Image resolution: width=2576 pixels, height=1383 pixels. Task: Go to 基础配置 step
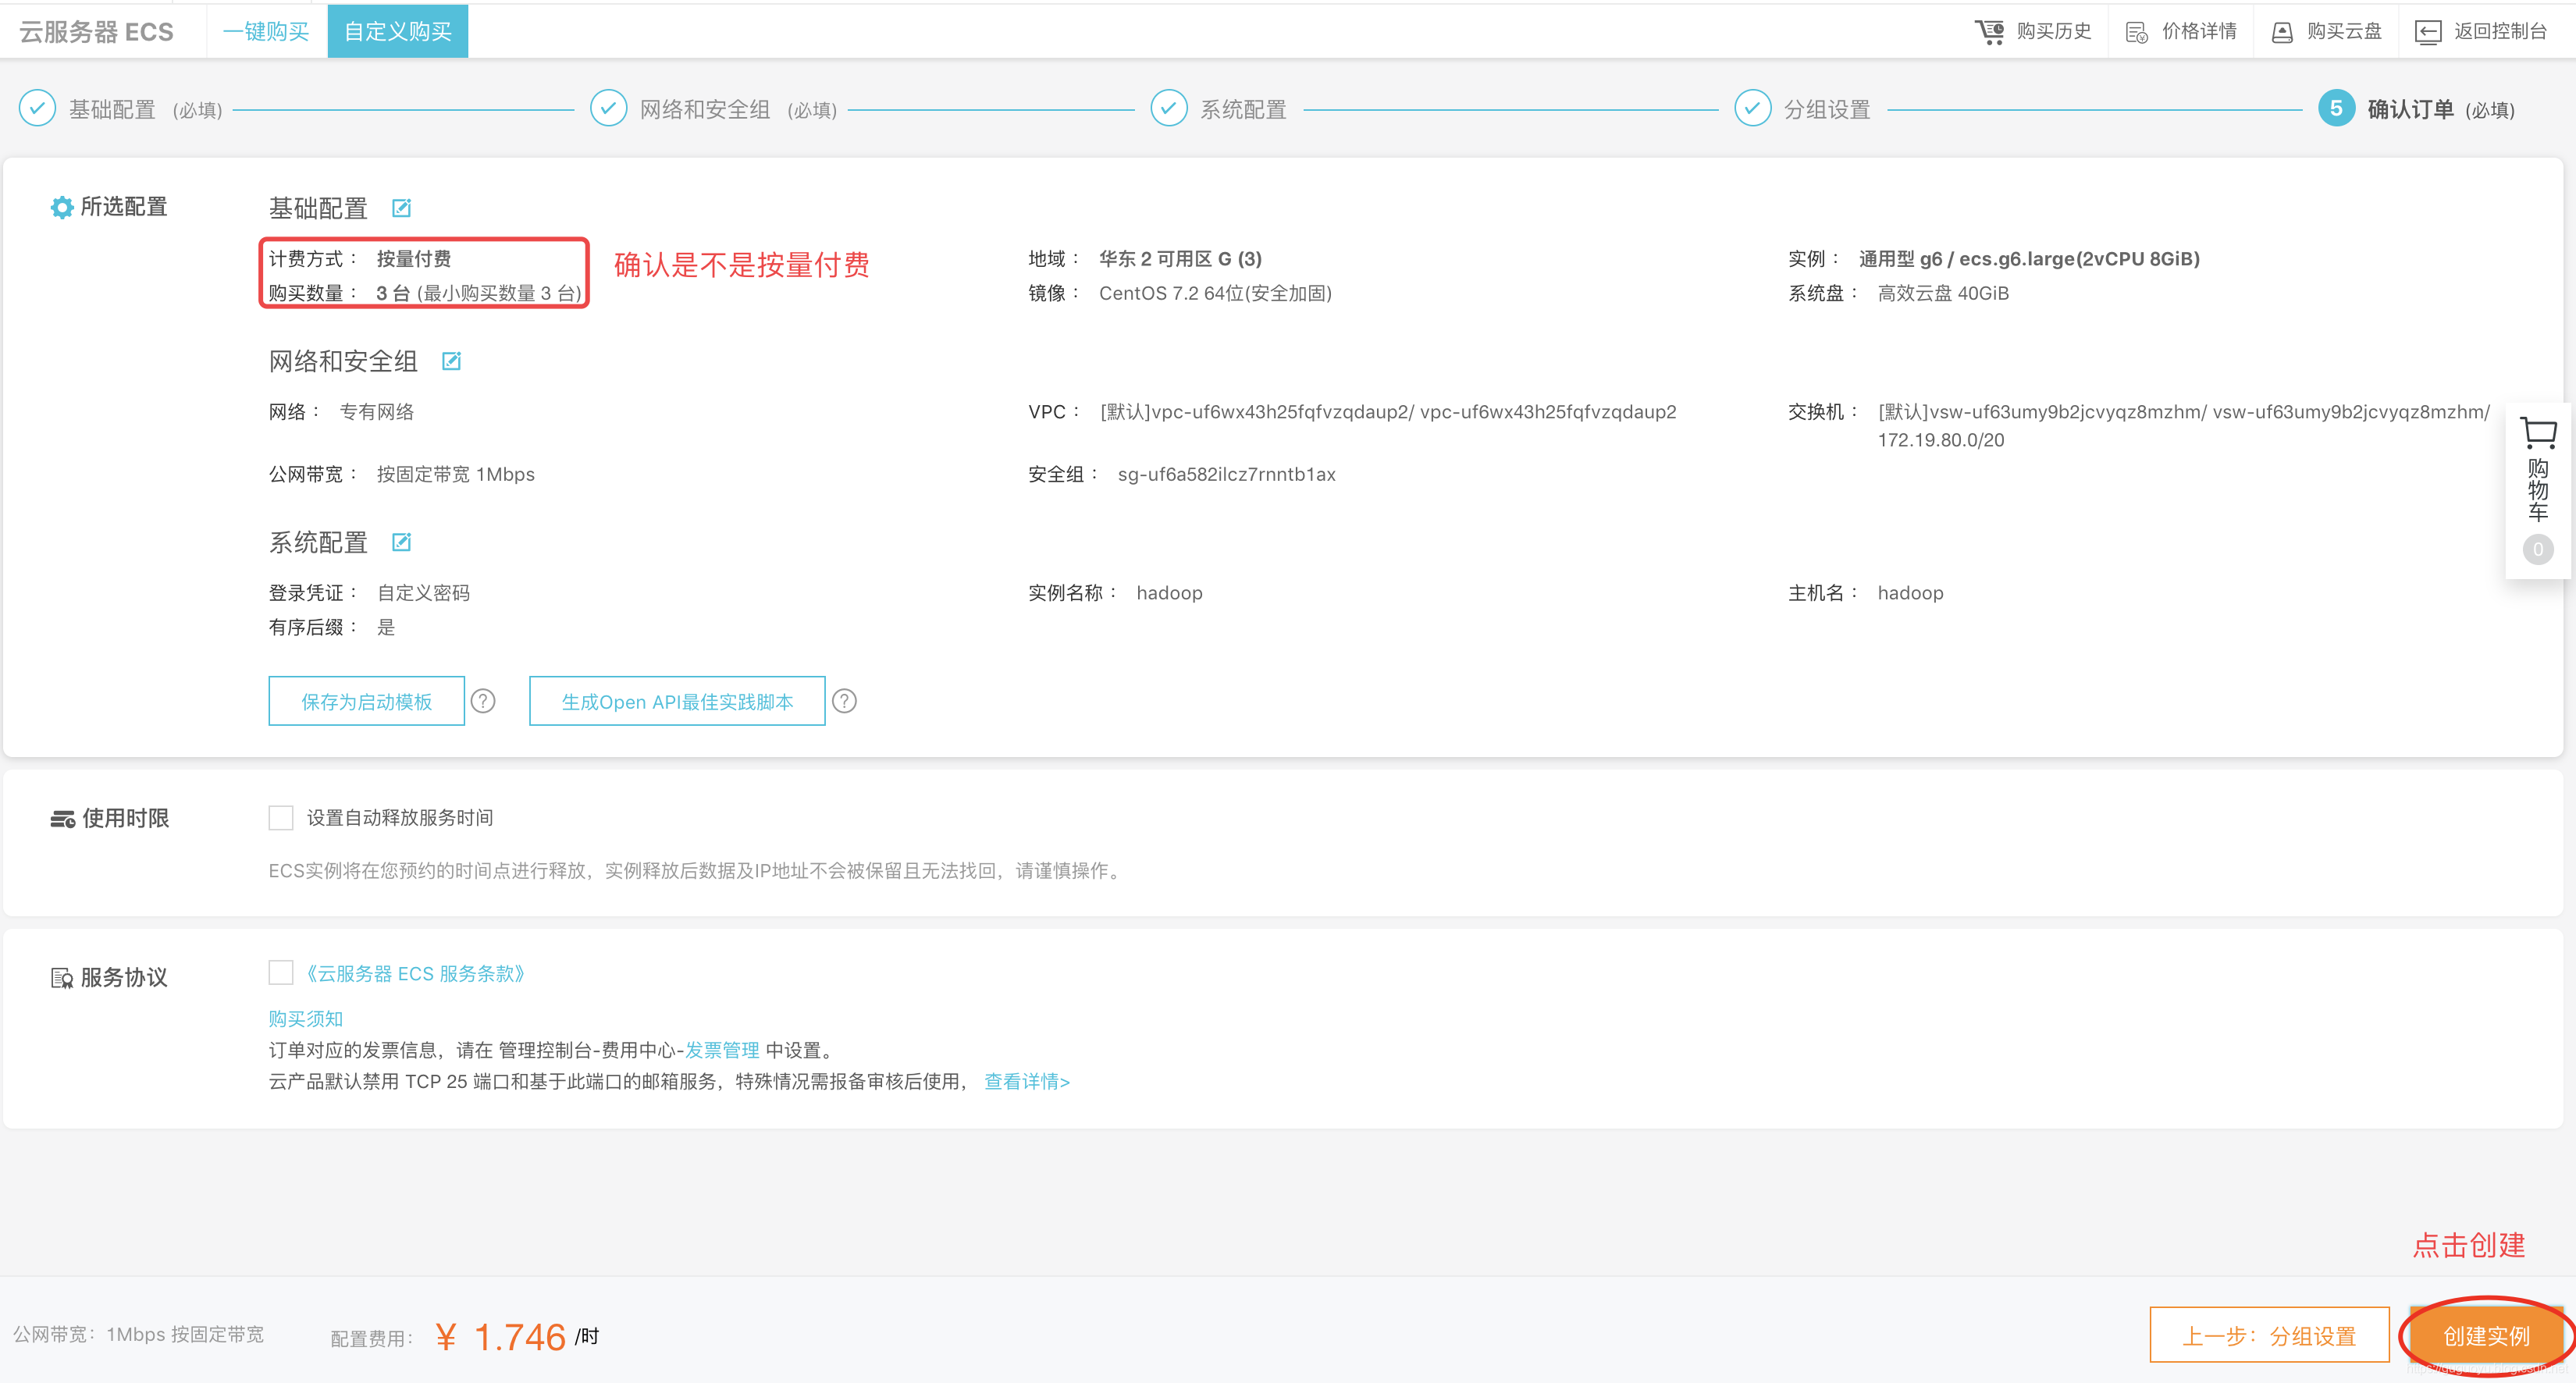112,109
